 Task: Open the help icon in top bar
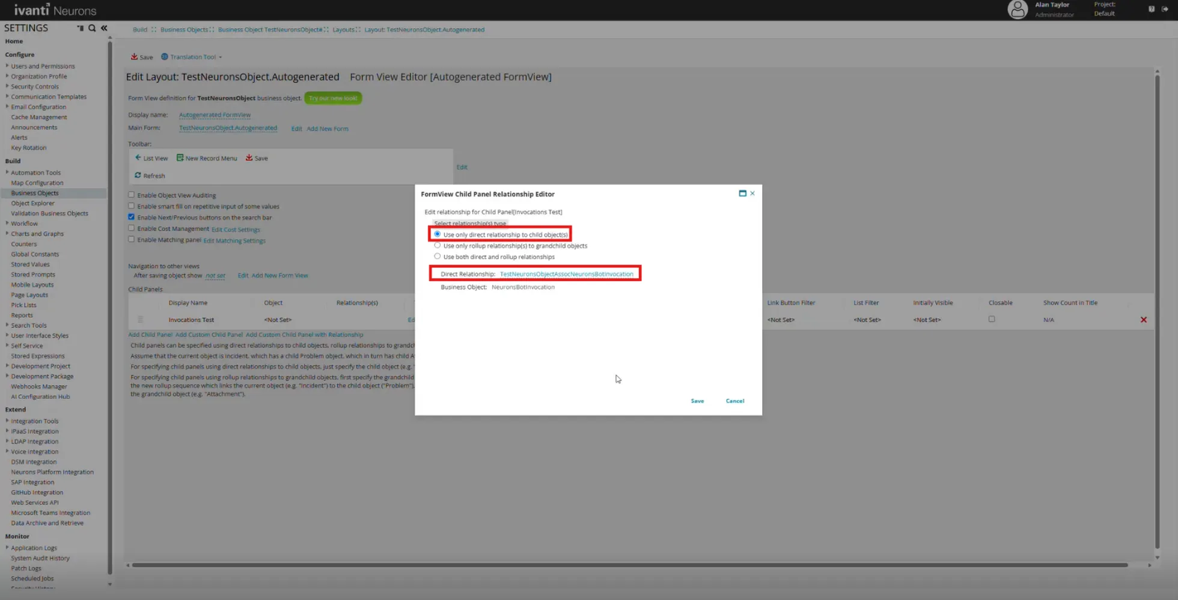(1152, 9)
